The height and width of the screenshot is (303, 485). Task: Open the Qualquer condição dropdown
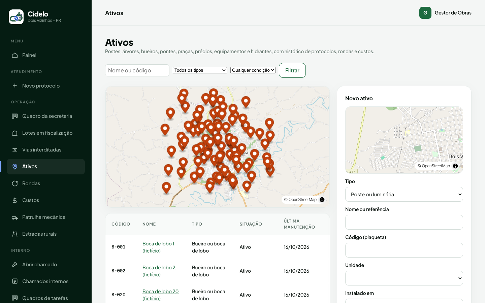[253, 70]
